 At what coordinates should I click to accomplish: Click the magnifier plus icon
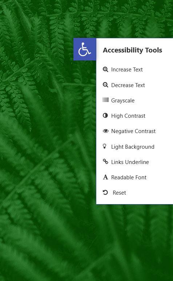[105, 69]
